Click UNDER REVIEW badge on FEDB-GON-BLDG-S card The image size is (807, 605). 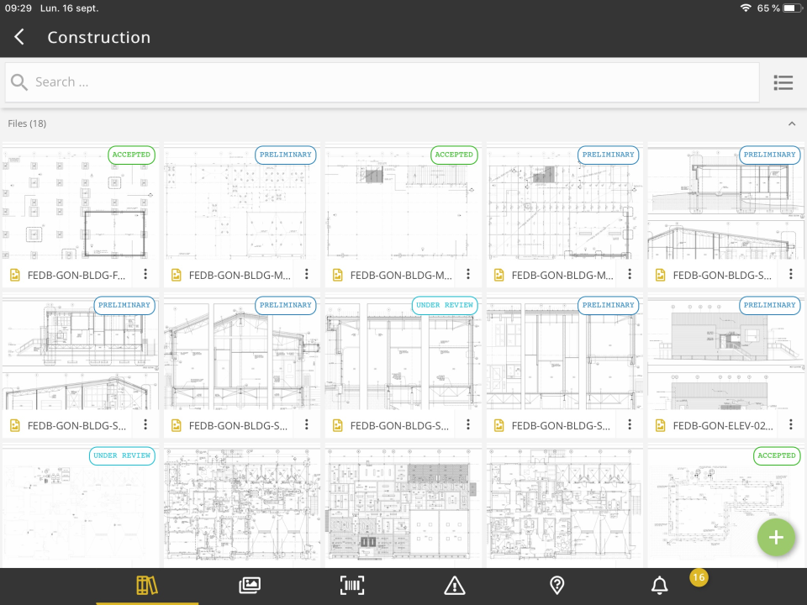444,305
